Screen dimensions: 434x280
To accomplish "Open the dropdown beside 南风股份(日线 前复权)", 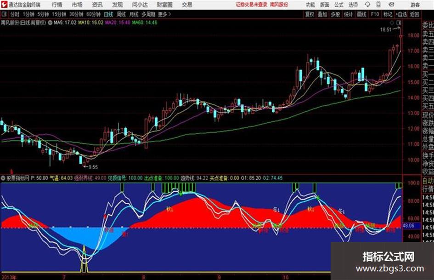I will [50, 23].
